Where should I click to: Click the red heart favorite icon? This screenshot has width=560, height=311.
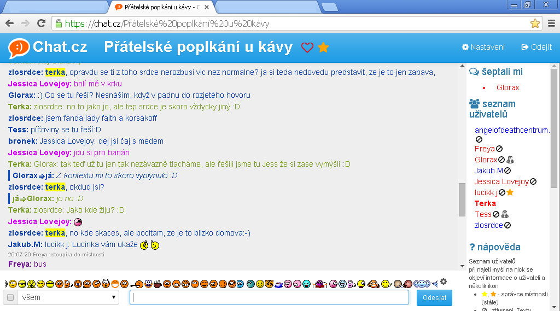pos(307,48)
